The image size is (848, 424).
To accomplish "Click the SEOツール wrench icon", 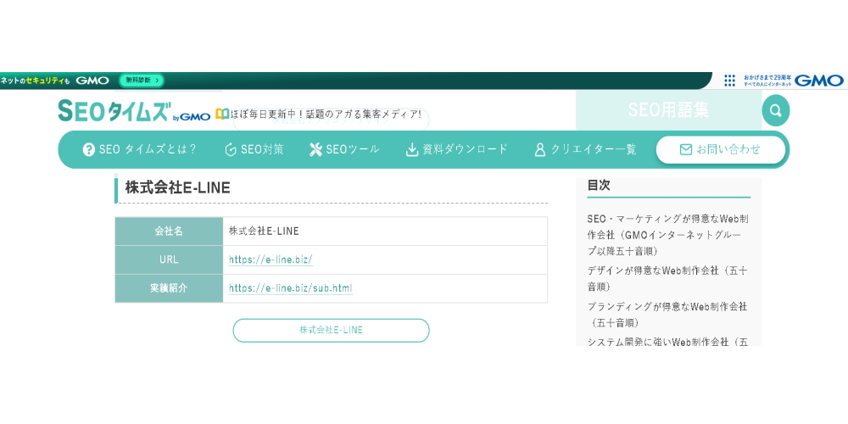I will (315, 150).
